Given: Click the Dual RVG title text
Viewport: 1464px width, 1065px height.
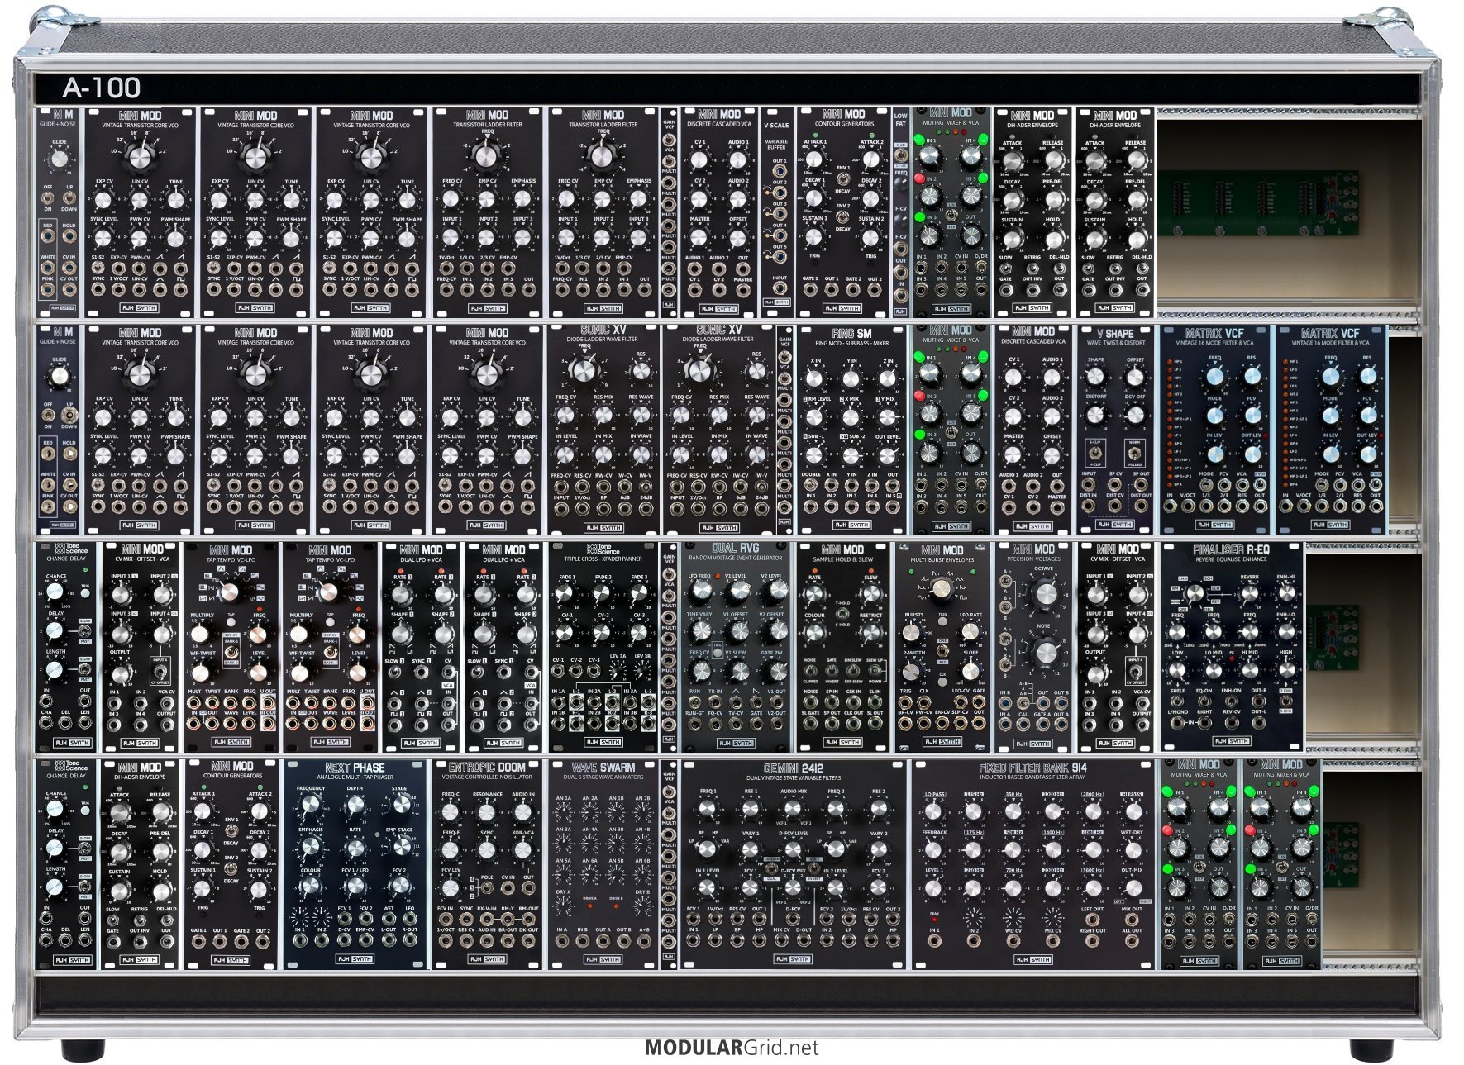Looking at the screenshot, I should pyautogui.click(x=735, y=549).
